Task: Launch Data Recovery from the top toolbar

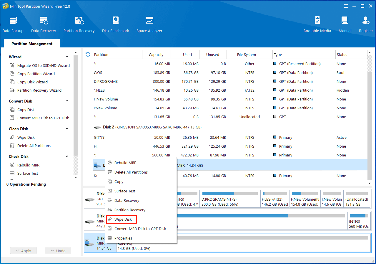Action: (x=44, y=24)
